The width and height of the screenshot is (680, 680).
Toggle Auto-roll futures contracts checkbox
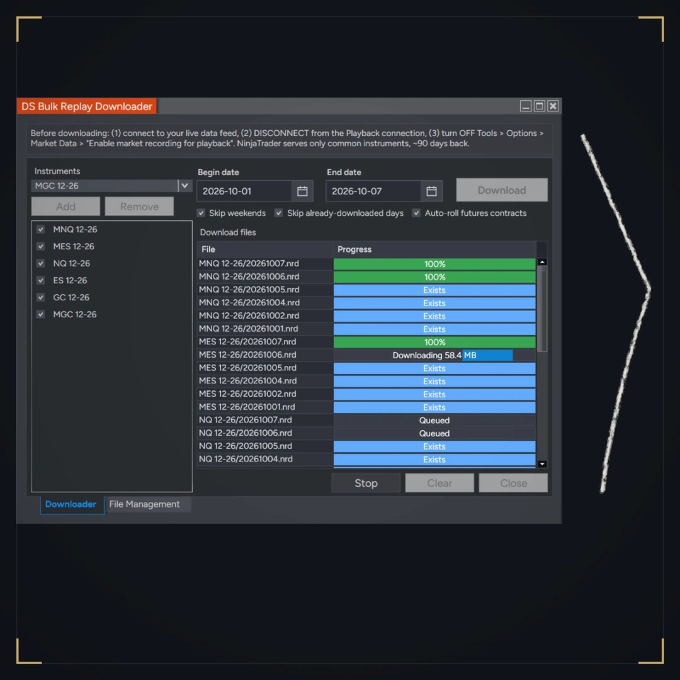(x=416, y=213)
